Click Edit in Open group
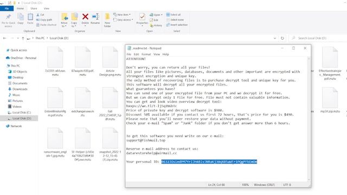Screen dimensions: 347x195 click(x=154, y=20)
